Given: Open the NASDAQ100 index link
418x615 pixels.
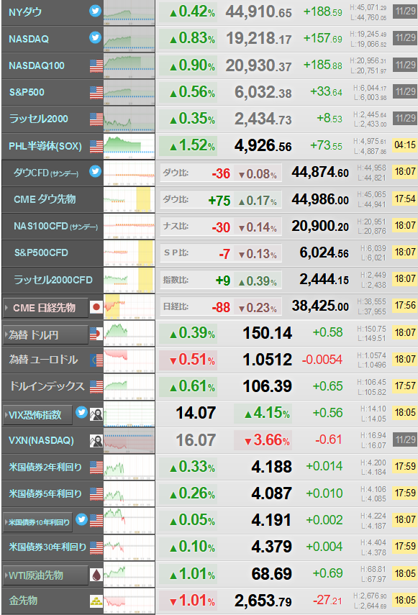Looking at the screenshot, I should [37, 65].
